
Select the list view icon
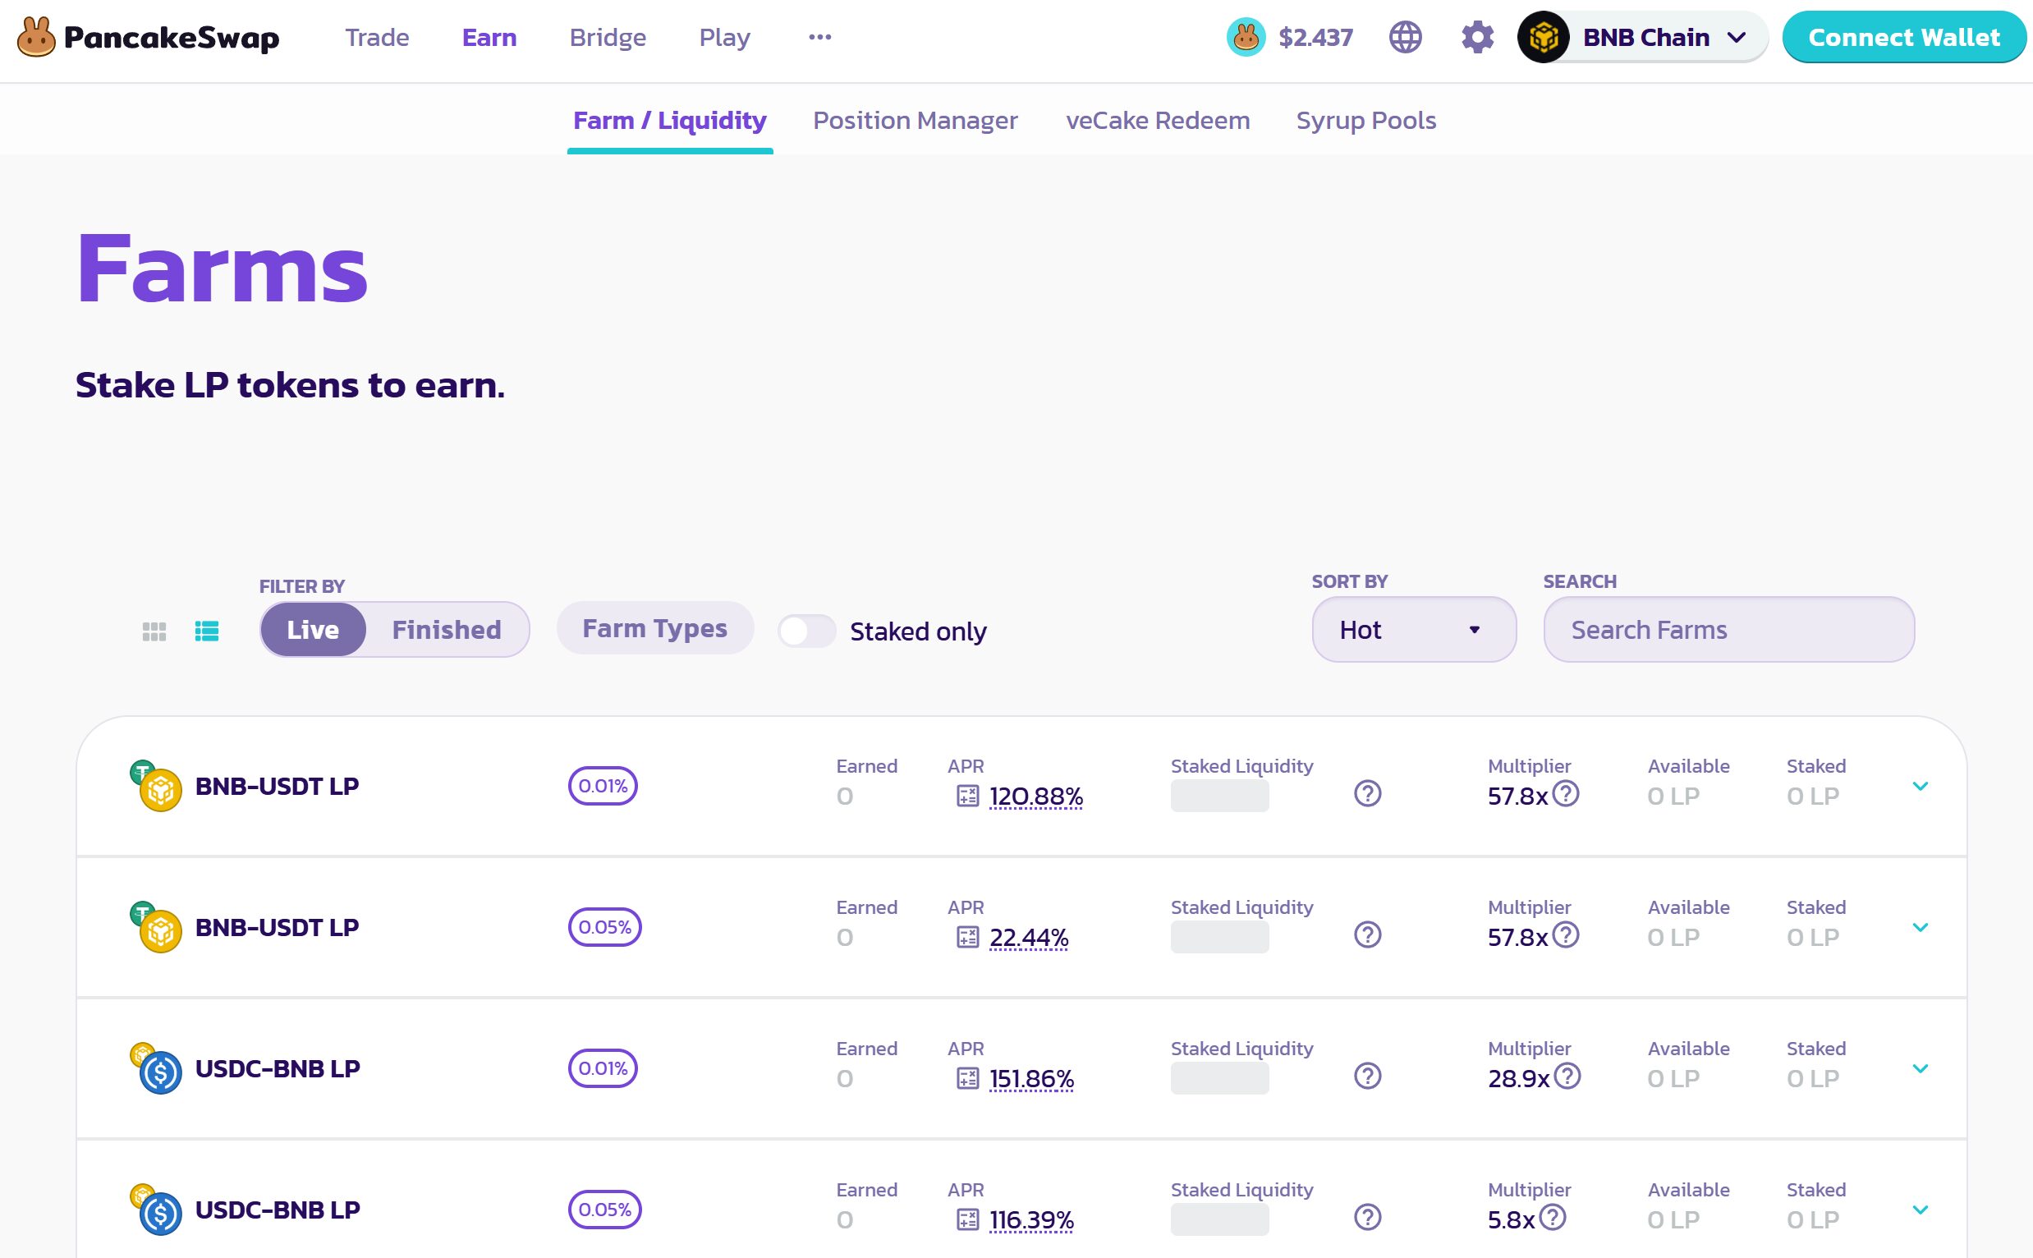(x=206, y=631)
